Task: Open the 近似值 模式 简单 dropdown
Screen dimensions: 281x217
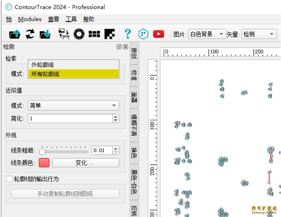Action: tap(73, 106)
